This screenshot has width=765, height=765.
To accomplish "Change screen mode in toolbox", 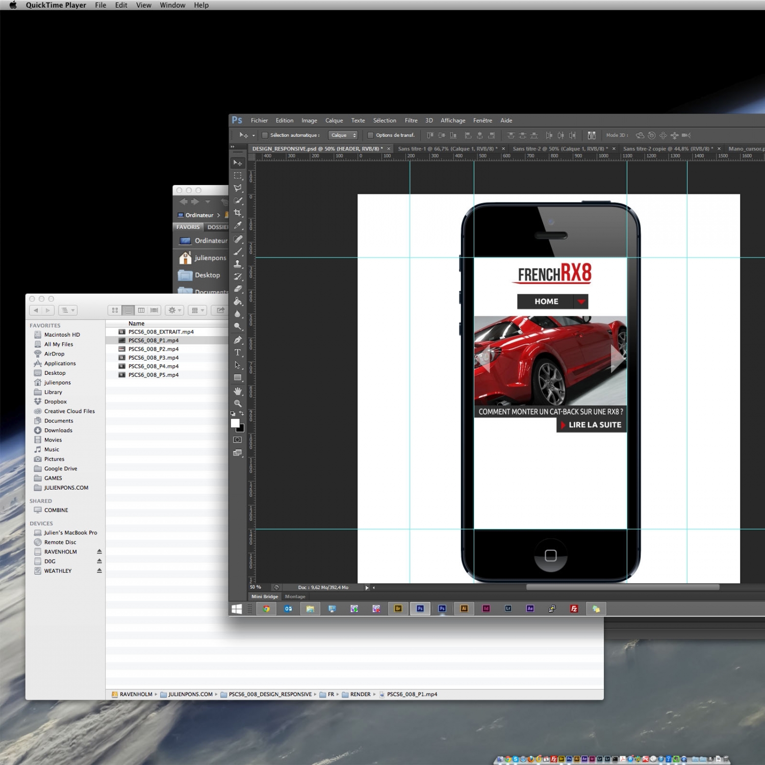I will (238, 453).
